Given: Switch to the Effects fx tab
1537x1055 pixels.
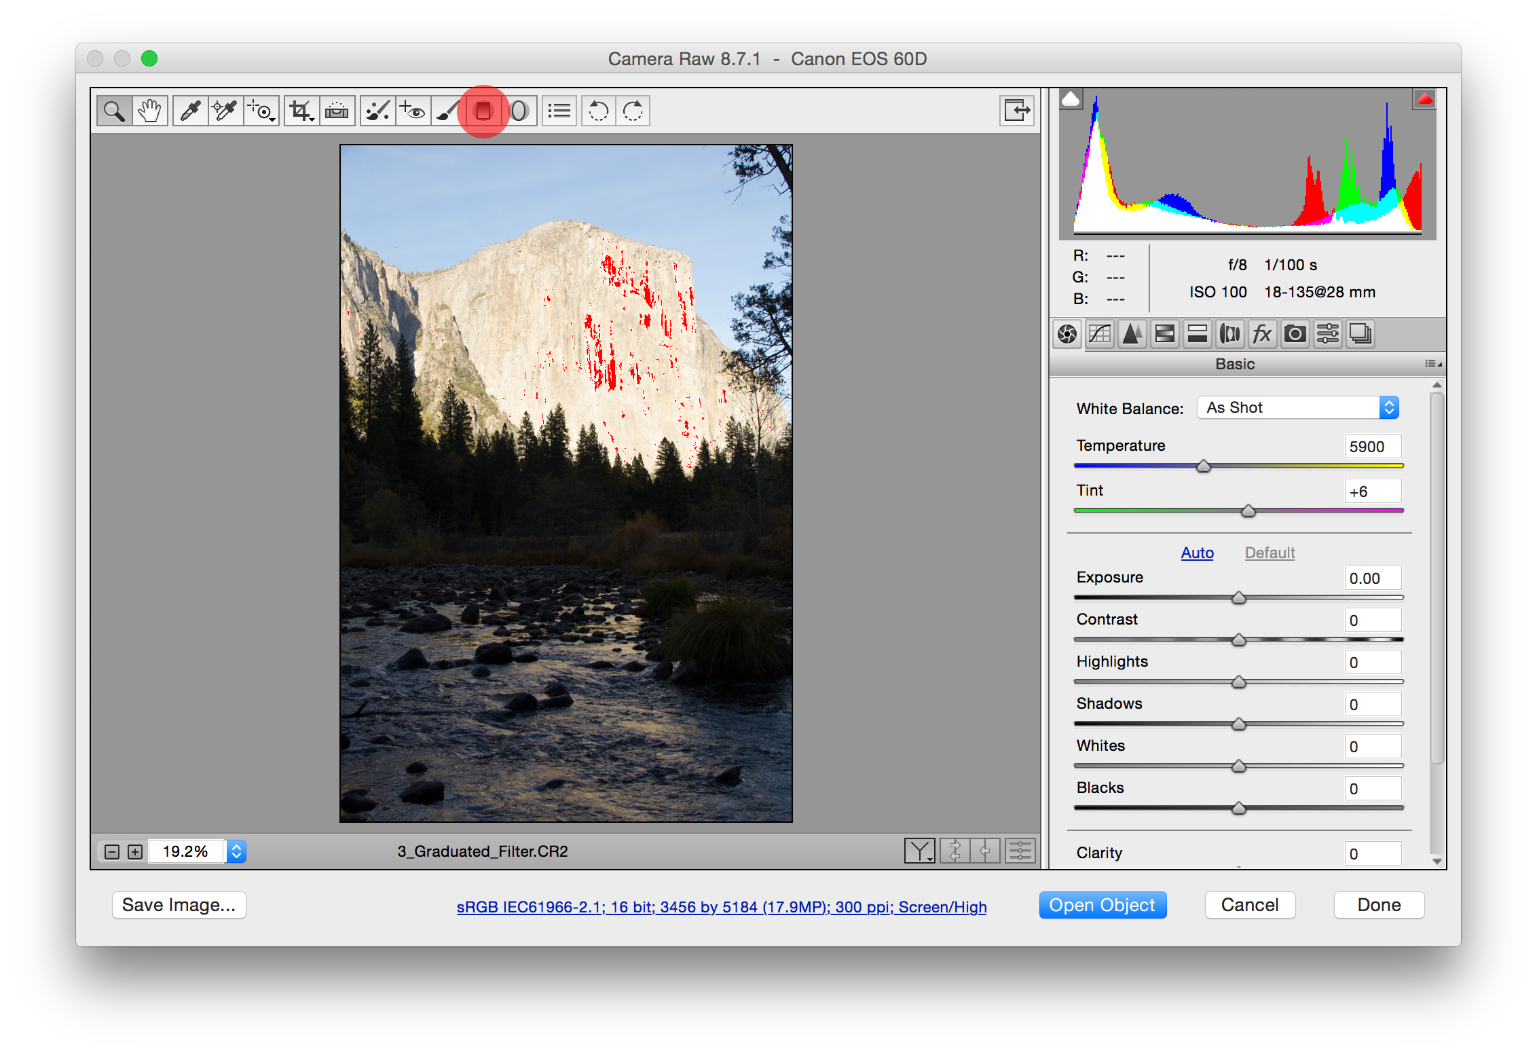Looking at the screenshot, I should (x=1262, y=334).
